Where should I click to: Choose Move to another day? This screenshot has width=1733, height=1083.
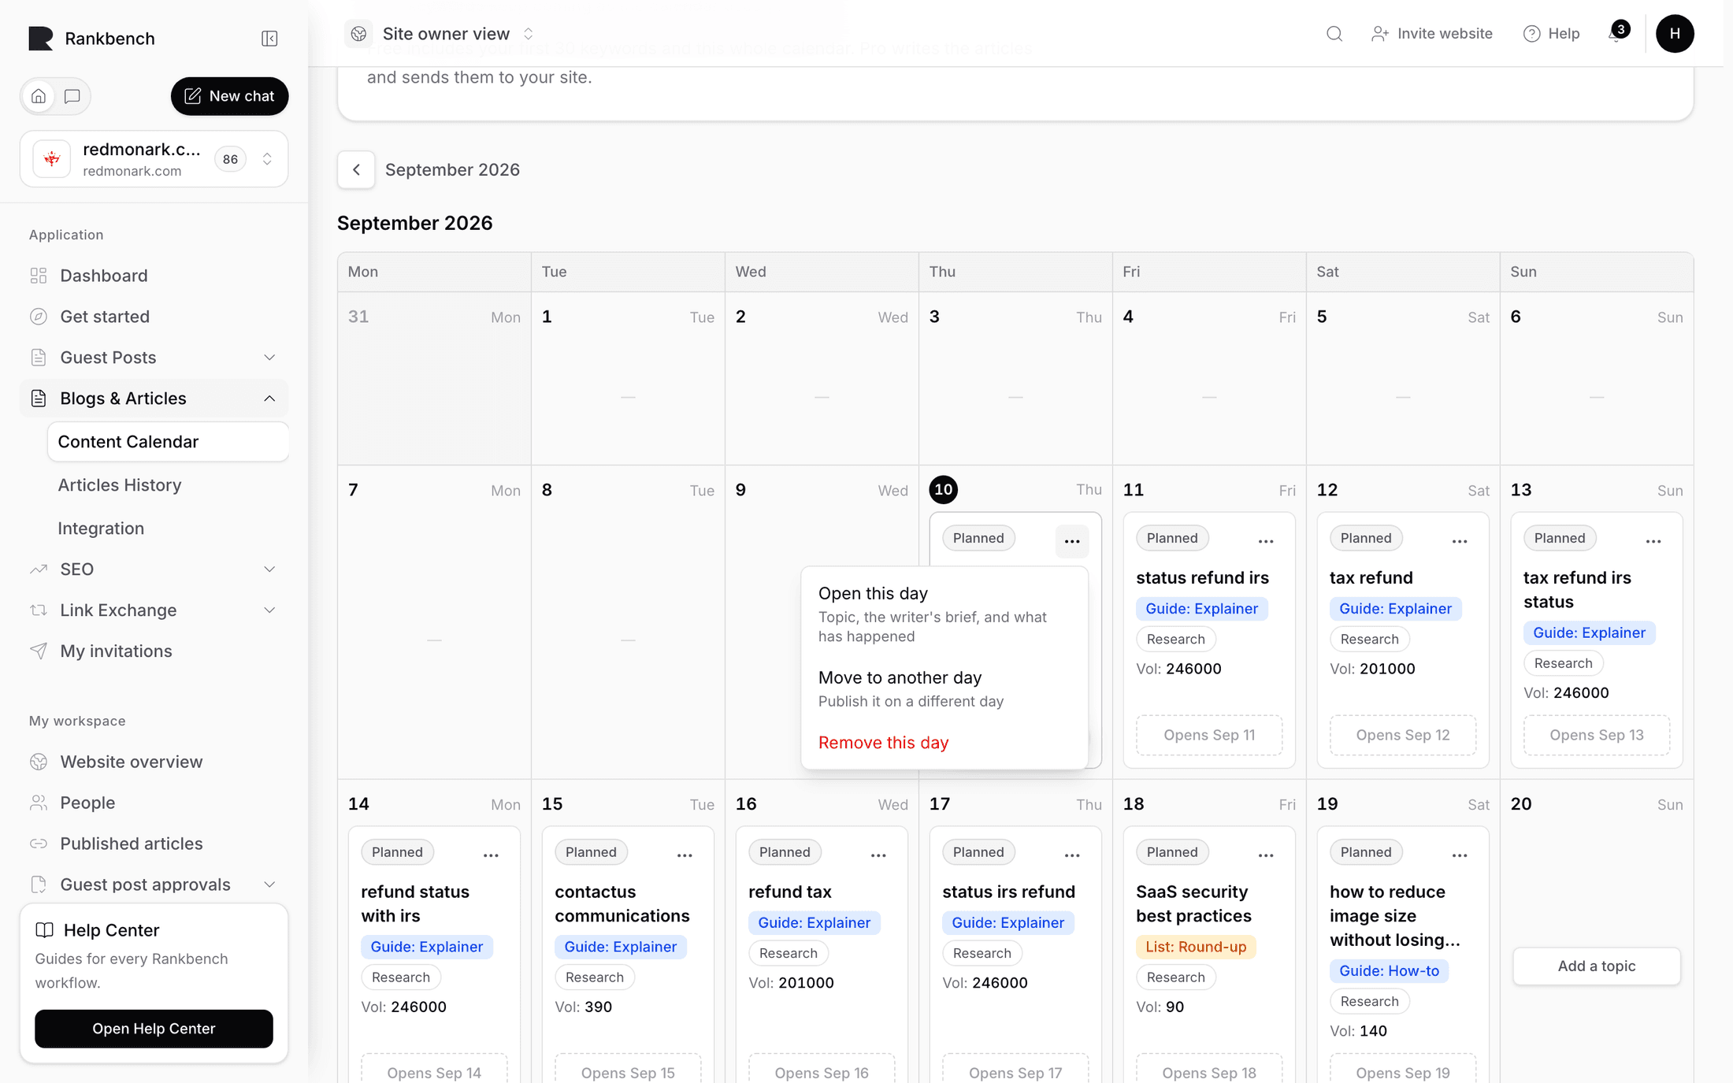click(x=944, y=689)
